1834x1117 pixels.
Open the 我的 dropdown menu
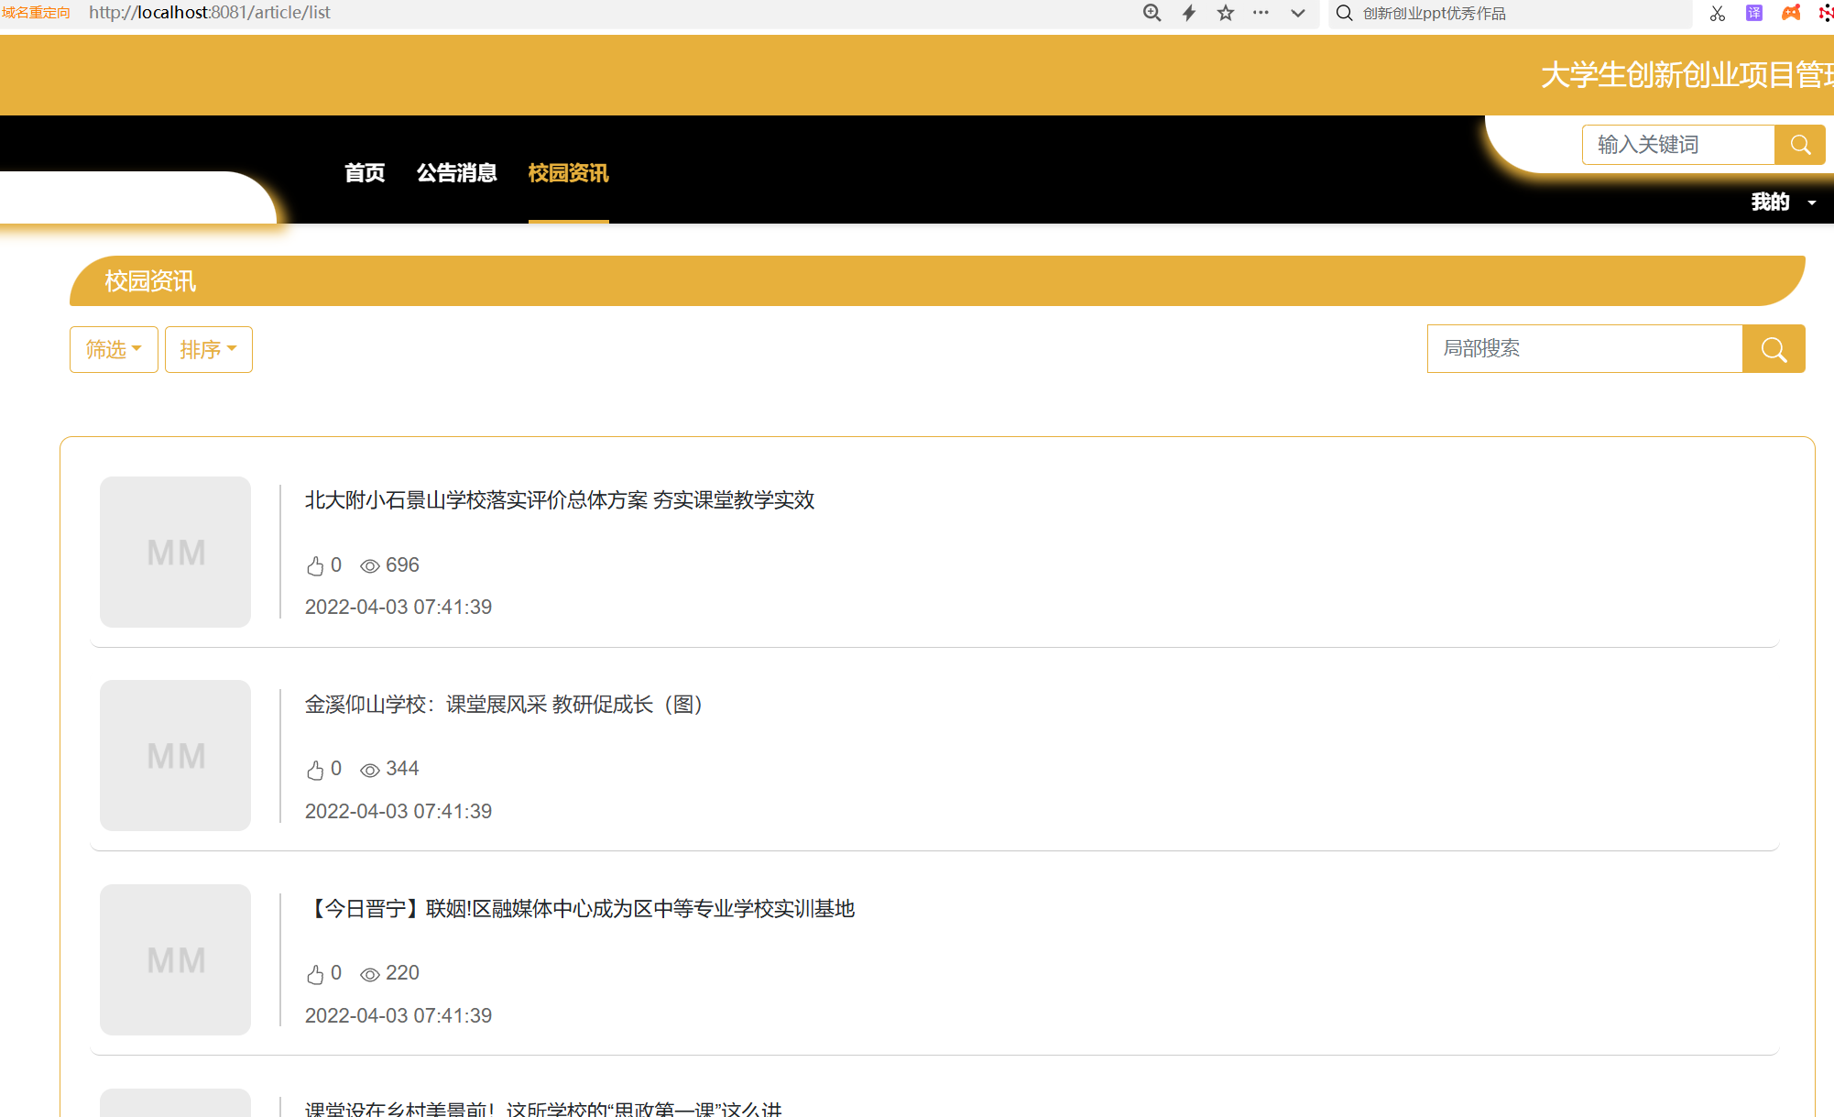click(1783, 202)
